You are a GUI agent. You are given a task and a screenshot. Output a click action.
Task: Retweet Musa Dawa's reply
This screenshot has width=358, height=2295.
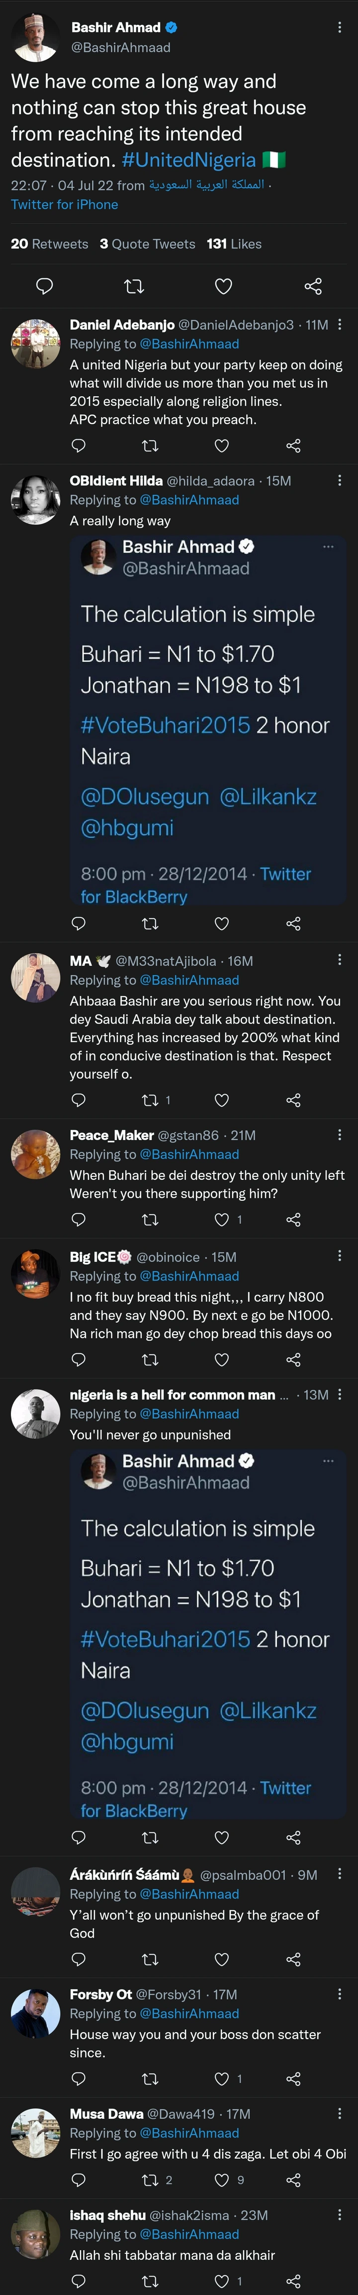click(x=151, y=2180)
